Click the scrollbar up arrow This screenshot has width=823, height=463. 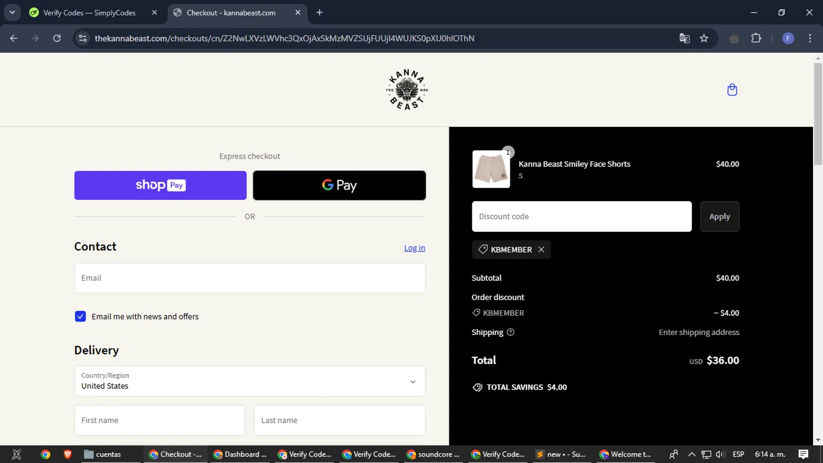click(x=818, y=58)
